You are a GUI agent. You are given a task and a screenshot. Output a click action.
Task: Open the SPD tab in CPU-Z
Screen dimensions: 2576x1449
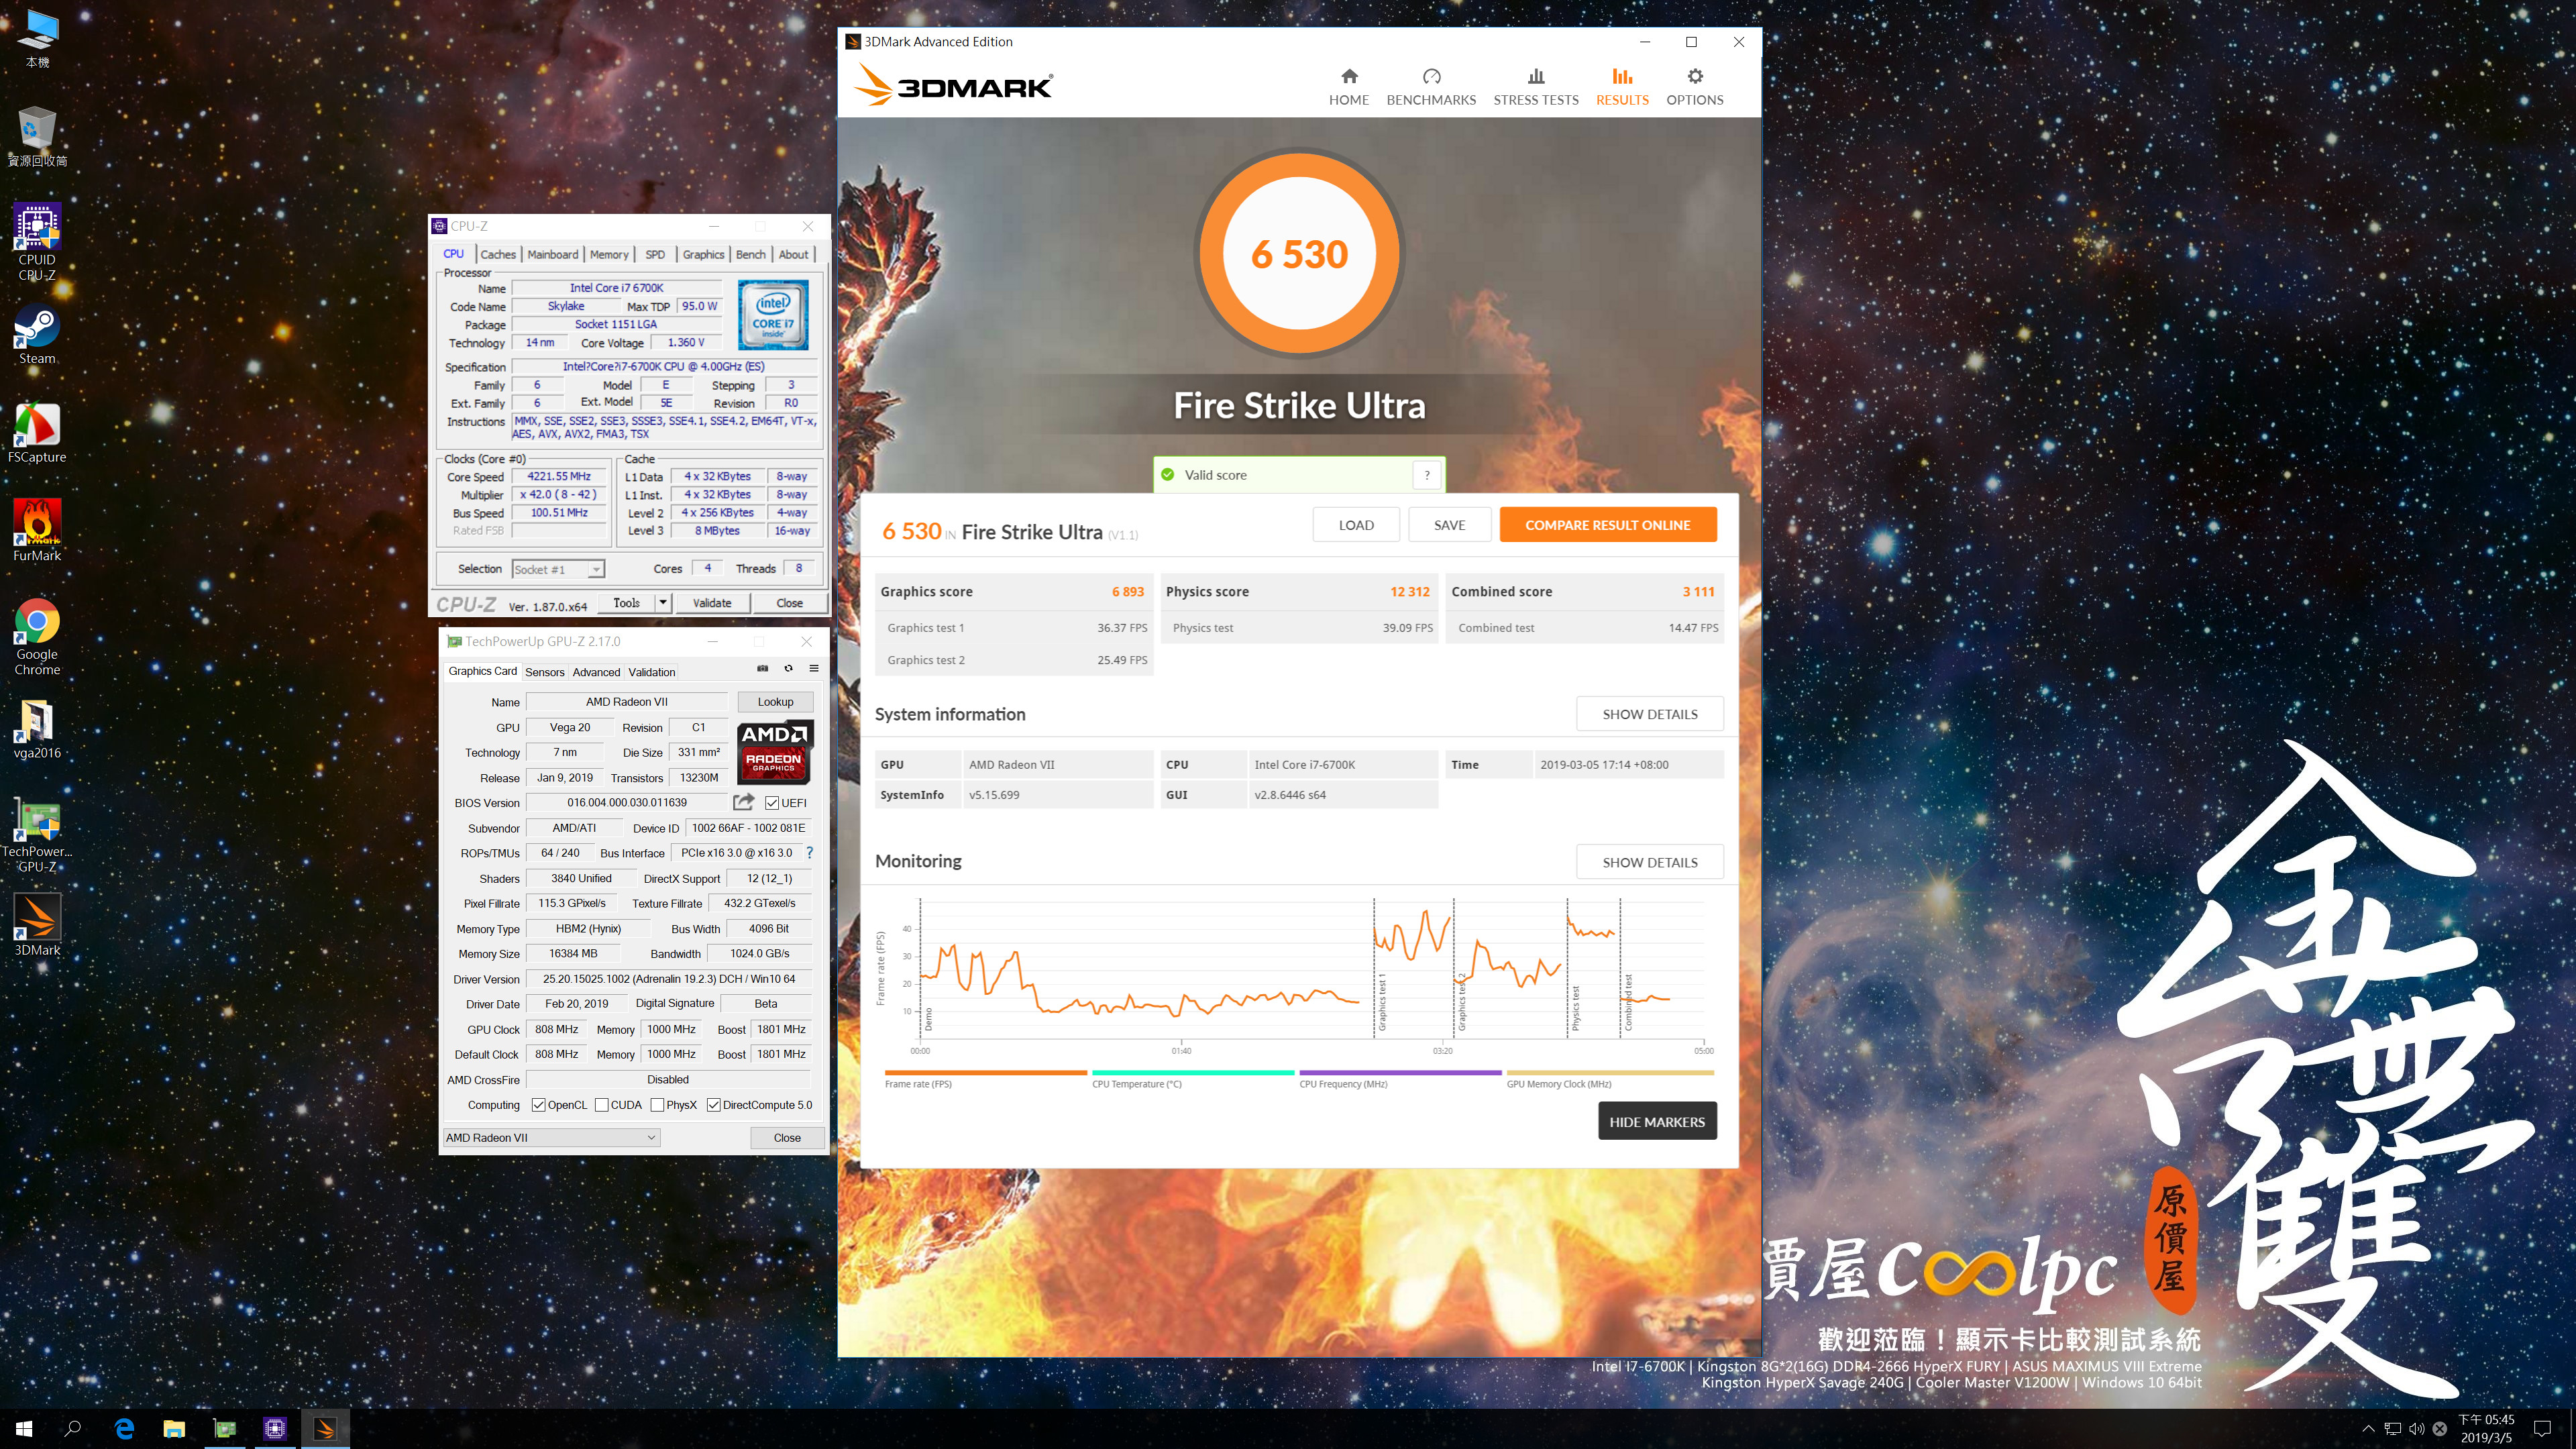655,255
